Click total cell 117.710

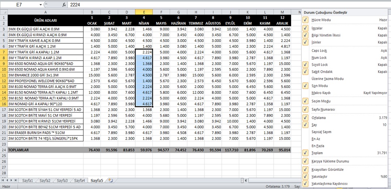click(x=230, y=150)
